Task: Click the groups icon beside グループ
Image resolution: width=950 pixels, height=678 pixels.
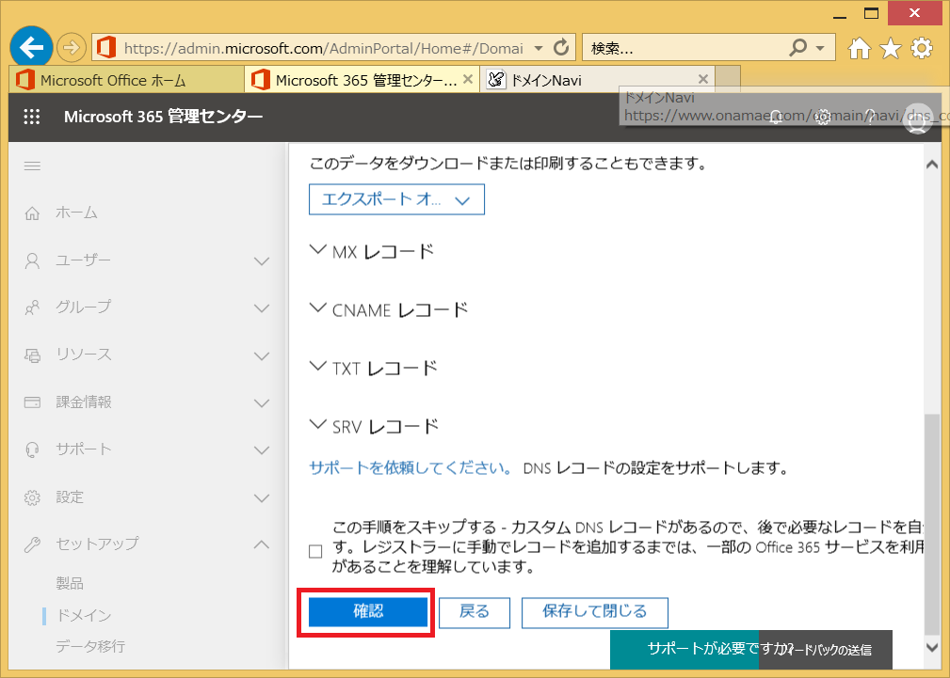Action: pos(32,307)
